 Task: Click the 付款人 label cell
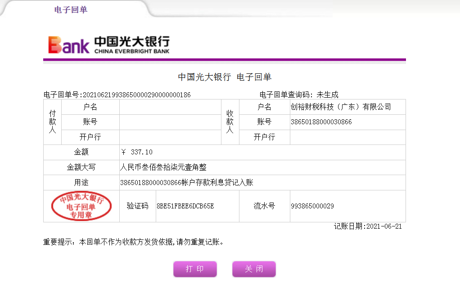tap(53, 122)
